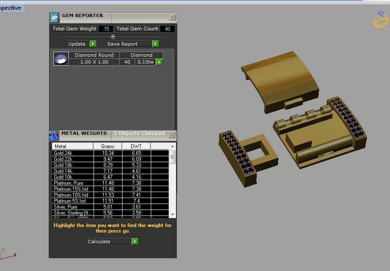The image size is (390, 271).
Task: Click the Update button label
Action: point(78,44)
